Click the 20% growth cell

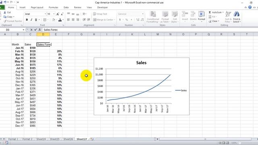pyautogui.click(x=56, y=51)
